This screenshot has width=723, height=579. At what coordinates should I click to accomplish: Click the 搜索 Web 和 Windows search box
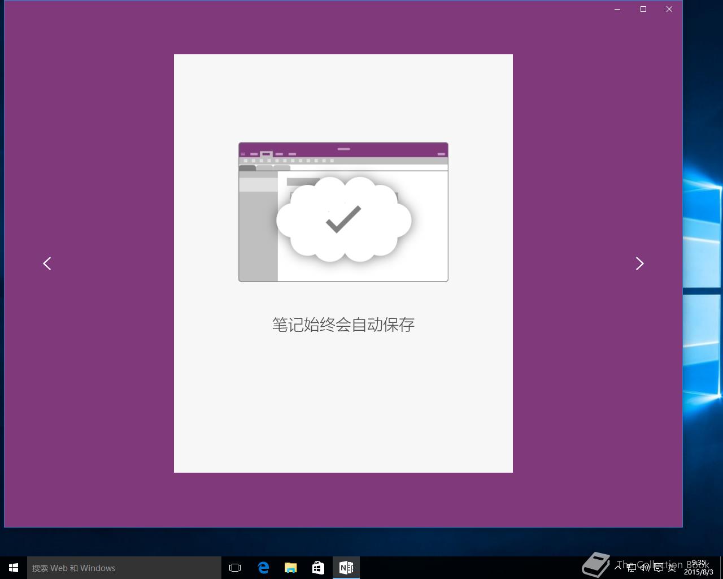coord(124,568)
